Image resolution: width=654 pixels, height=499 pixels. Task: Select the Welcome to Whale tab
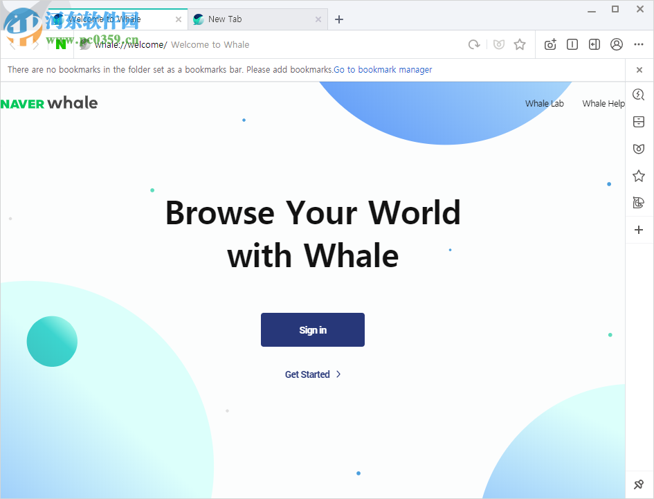(x=111, y=19)
